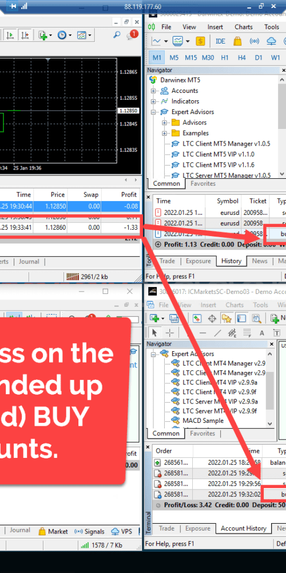The image size is (286, 573).
Task: Open the chat notification bubble
Action: pos(132,35)
